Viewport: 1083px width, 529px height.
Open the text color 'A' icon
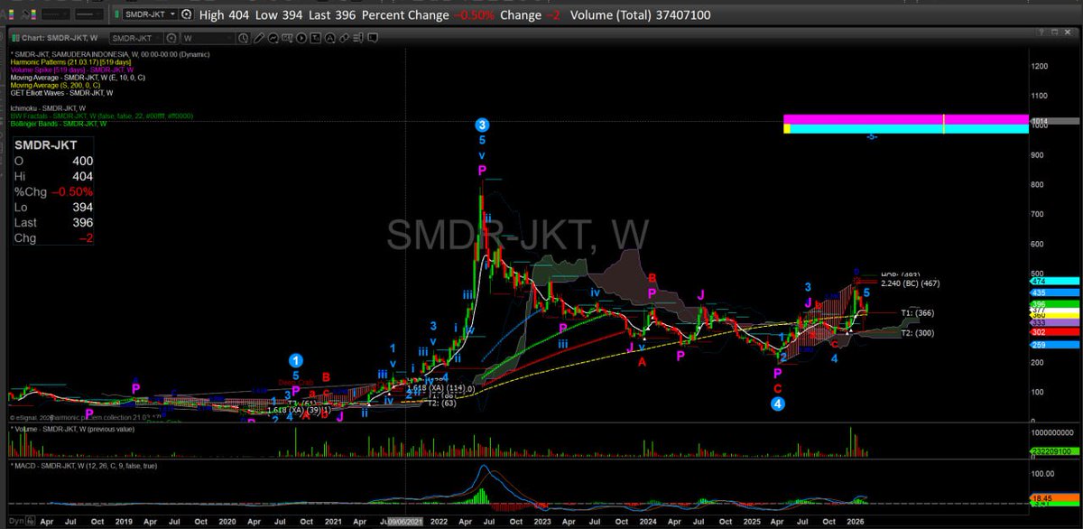[7, 14]
